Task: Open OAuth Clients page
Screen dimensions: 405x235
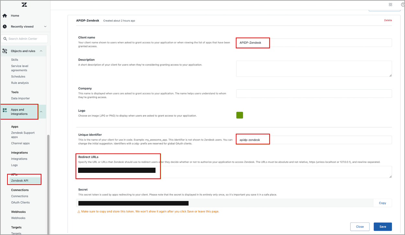Action: coord(20,202)
